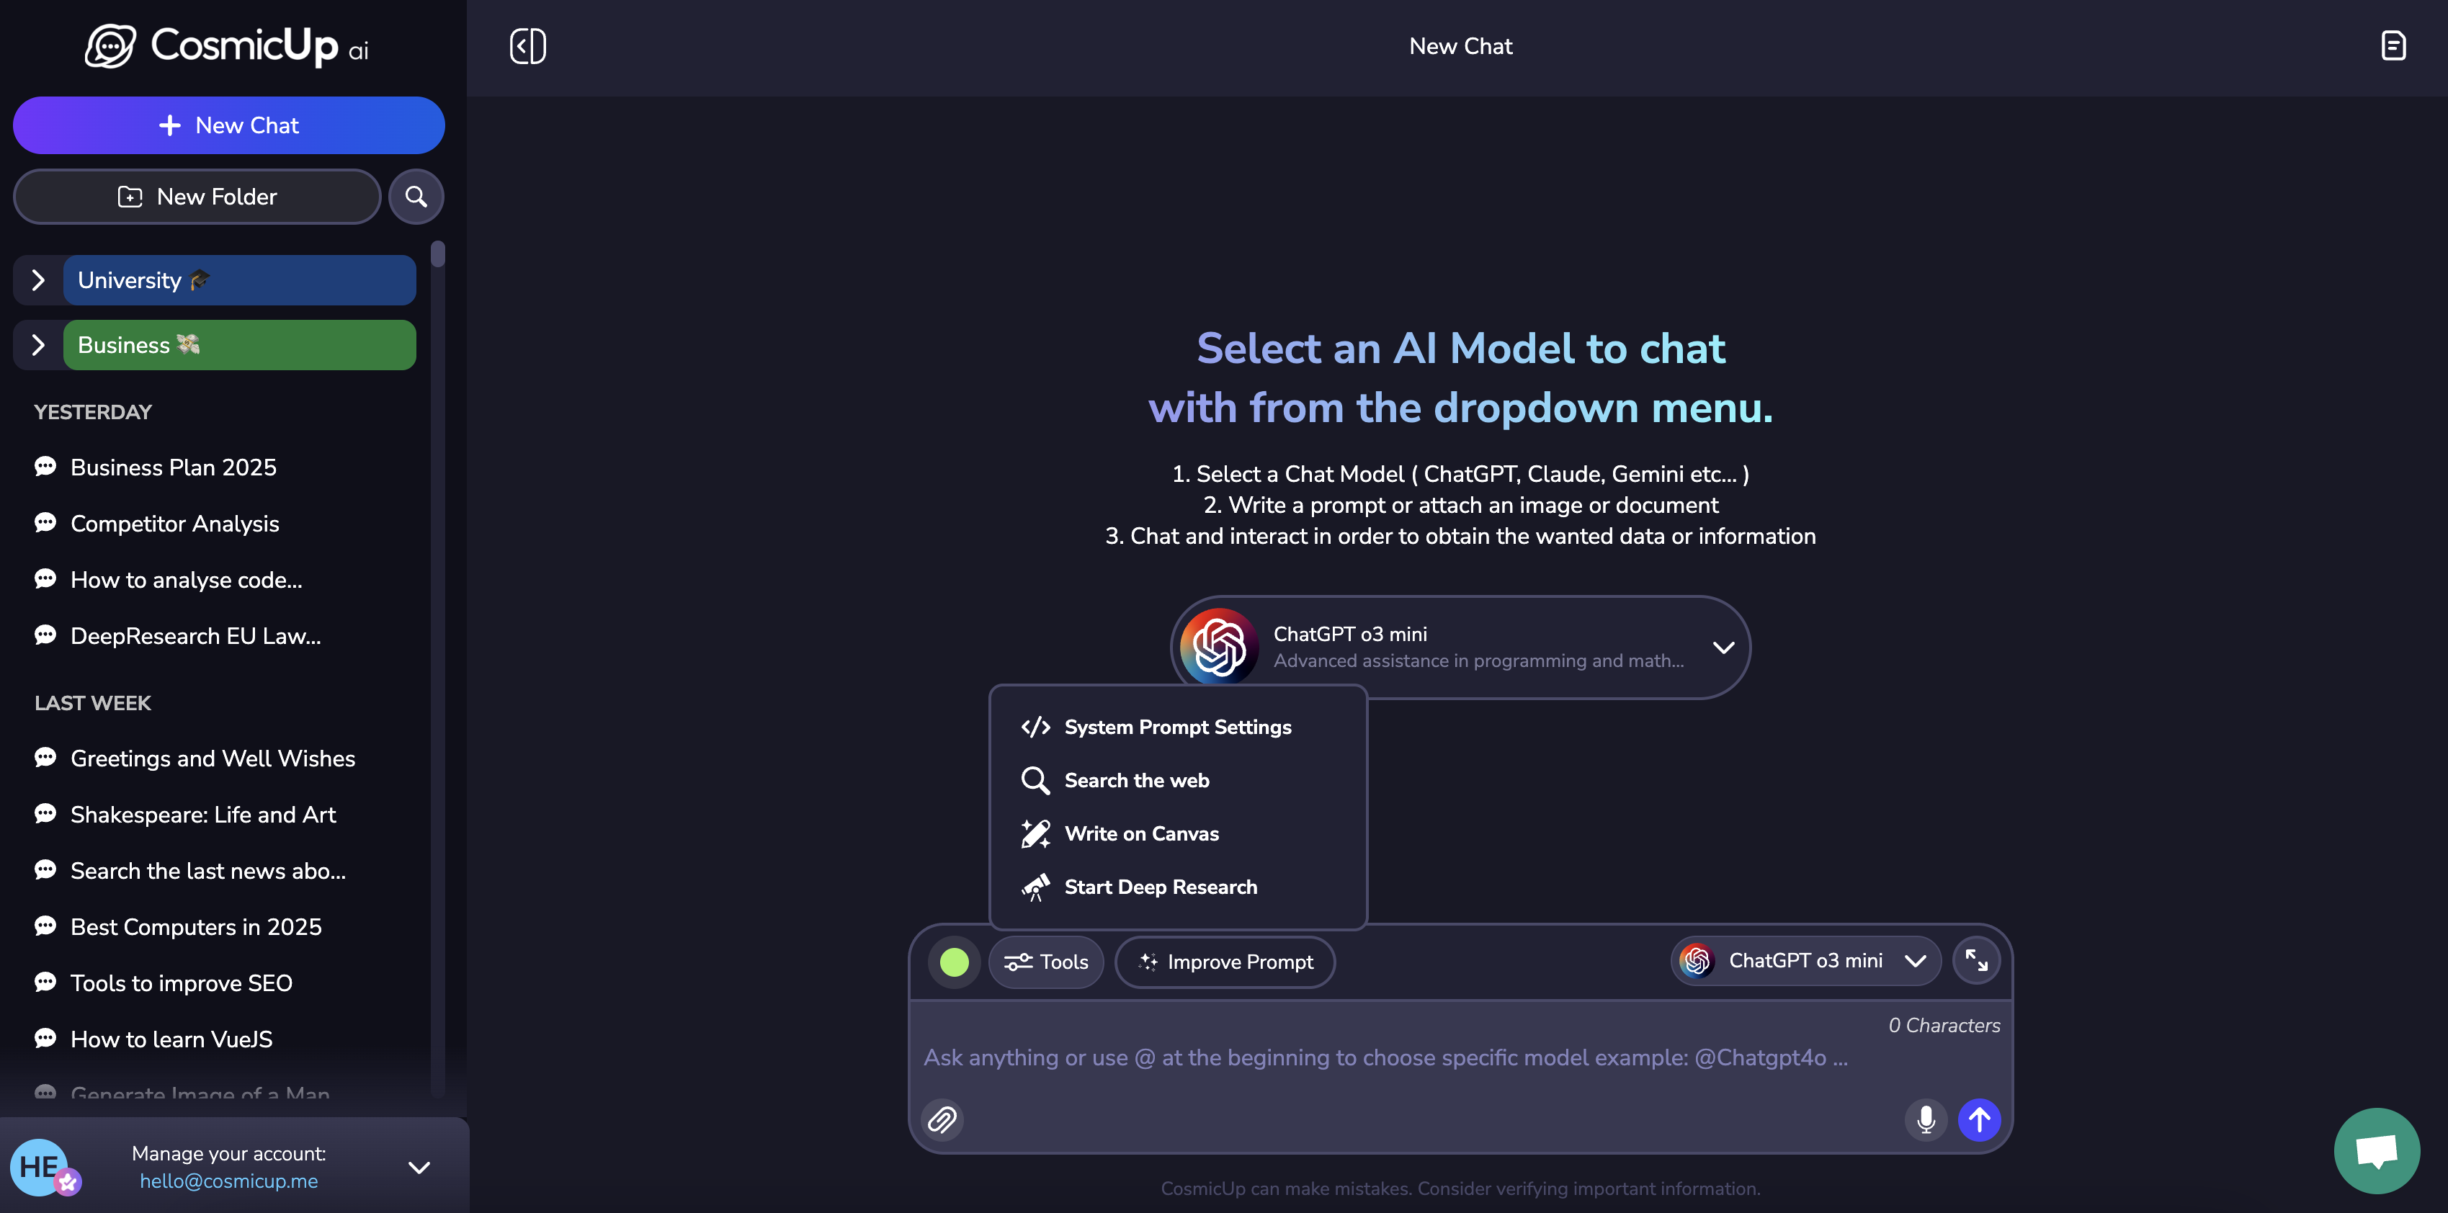Click the search chats magnifier icon

pyautogui.click(x=415, y=197)
